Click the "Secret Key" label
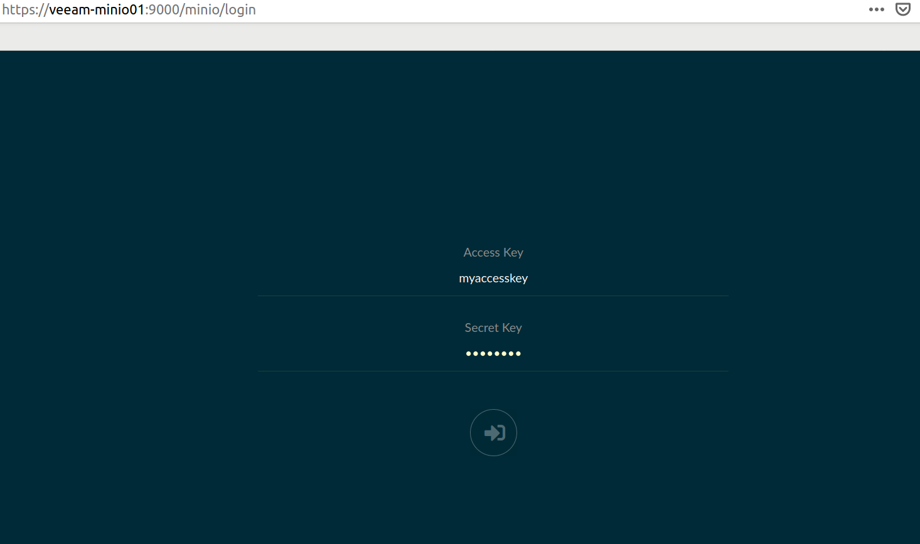This screenshot has width=920, height=544. point(493,328)
